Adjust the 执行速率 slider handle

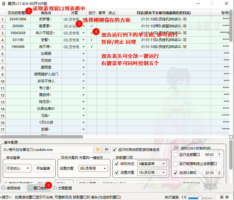(x=200, y=198)
